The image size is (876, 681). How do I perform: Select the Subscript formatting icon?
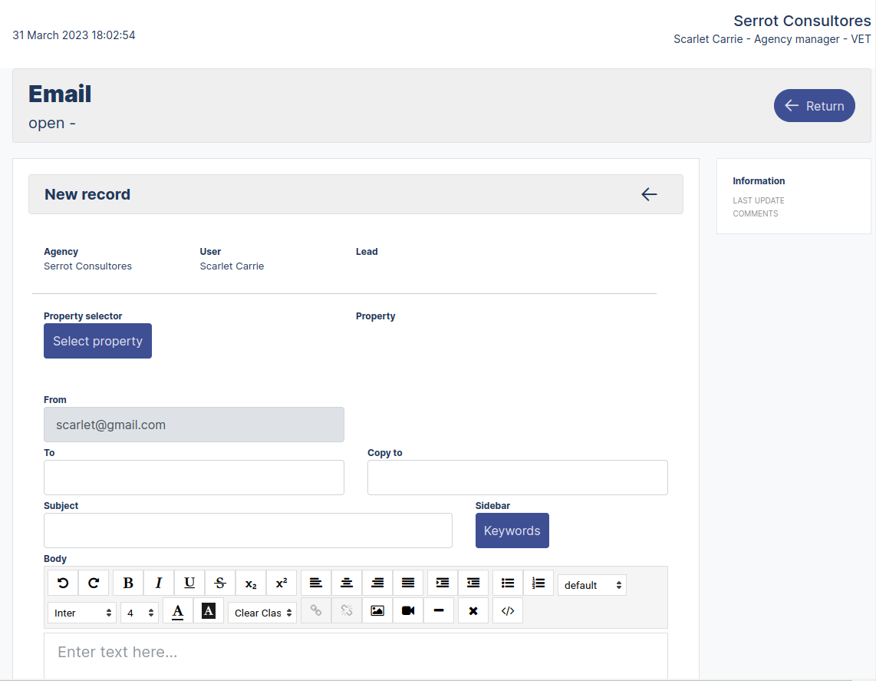tap(251, 583)
